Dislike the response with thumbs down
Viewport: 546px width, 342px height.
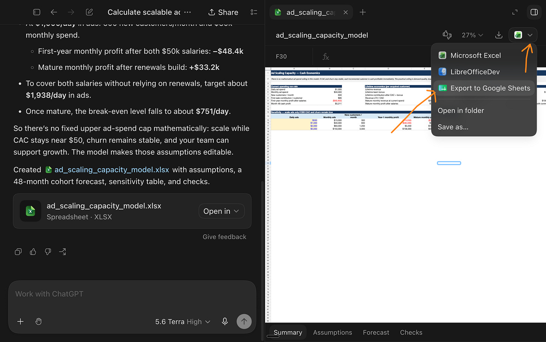point(48,252)
